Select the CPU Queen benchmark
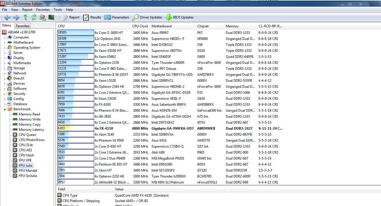This screenshot has height=206, width=381. (x=27, y=135)
